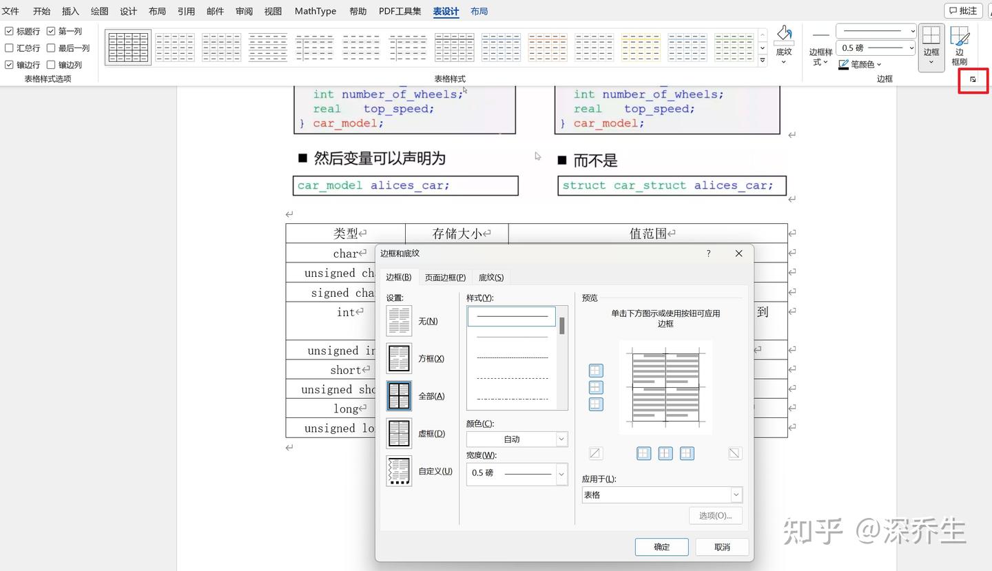The width and height of the screenshot is (992, 571).
Task: Click the short table cell
Action: point(331,370)
